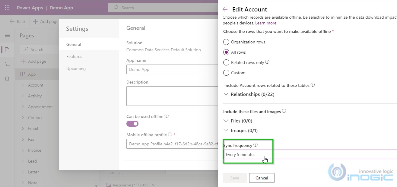This screenshot has height=187, width=397.
Task: Switch to the Features settings tab
Action: click(74, 56)
